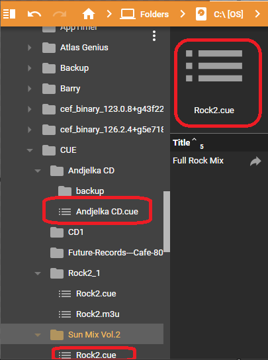
Task: Click the tree panel vertical scrollbar
Action: click(x=167, y=222)
